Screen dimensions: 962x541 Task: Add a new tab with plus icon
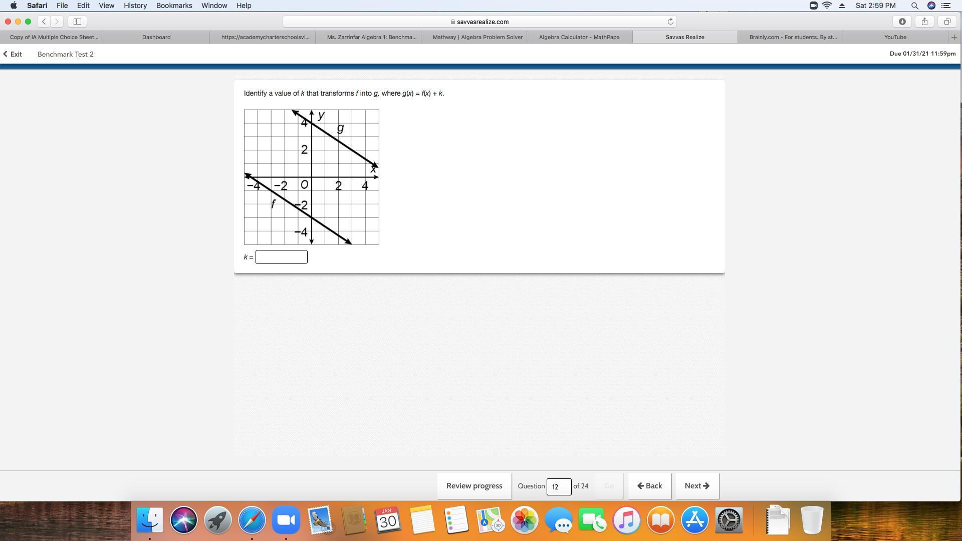click(x=954, y=37)
